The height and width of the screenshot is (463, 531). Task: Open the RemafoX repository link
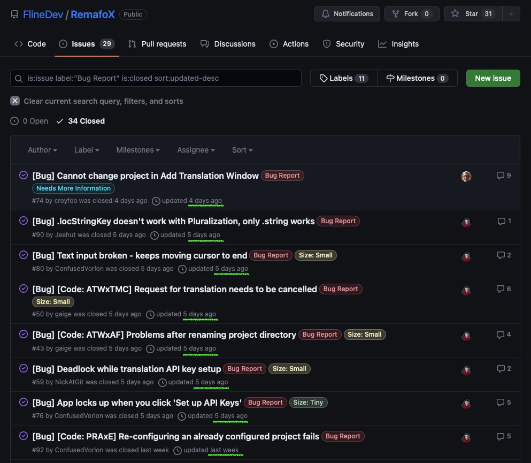click(93, 14)
